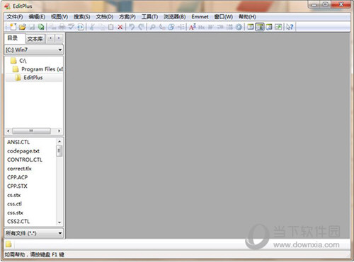Open the 帮助(H) menu

click(x=247, y=17)
